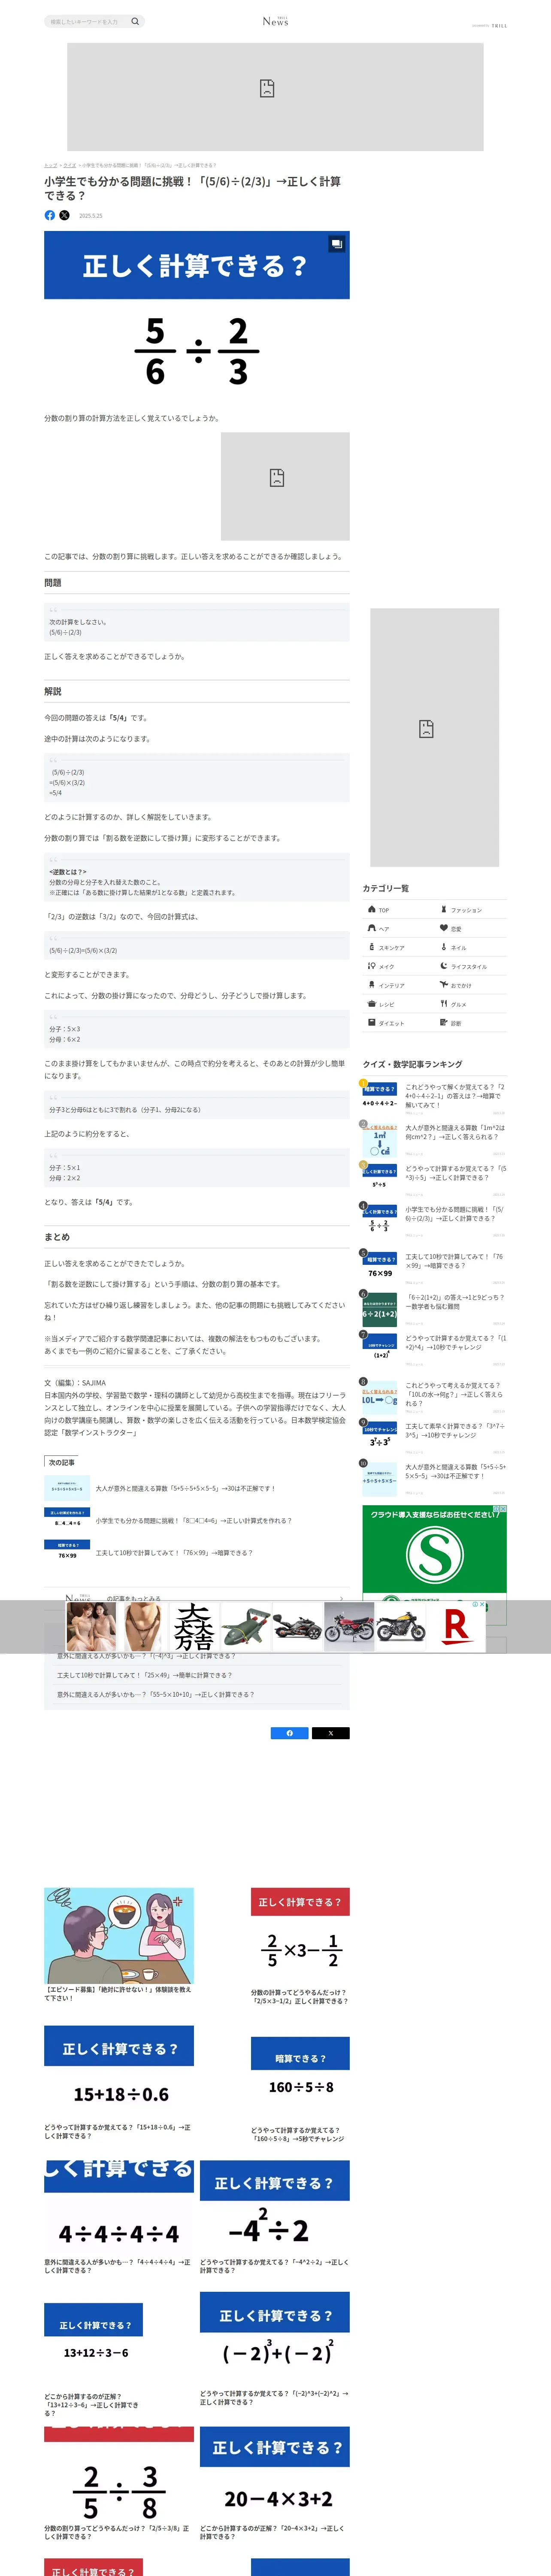Click the bottom Facebook share button
The width and height of the screenshot is (551, 2576).
pyautogui.click(x=289, y=1733)
